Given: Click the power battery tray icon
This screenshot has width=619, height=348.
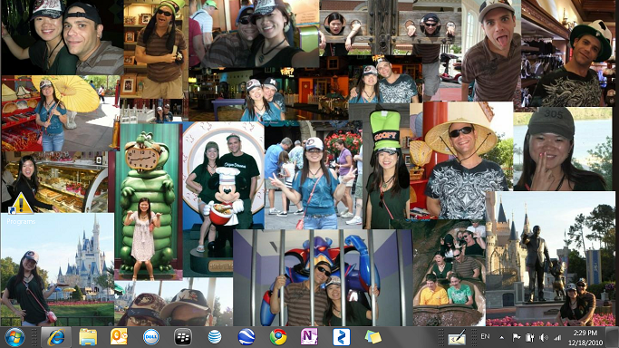Looking at the screenshot, I should [530, 337].
